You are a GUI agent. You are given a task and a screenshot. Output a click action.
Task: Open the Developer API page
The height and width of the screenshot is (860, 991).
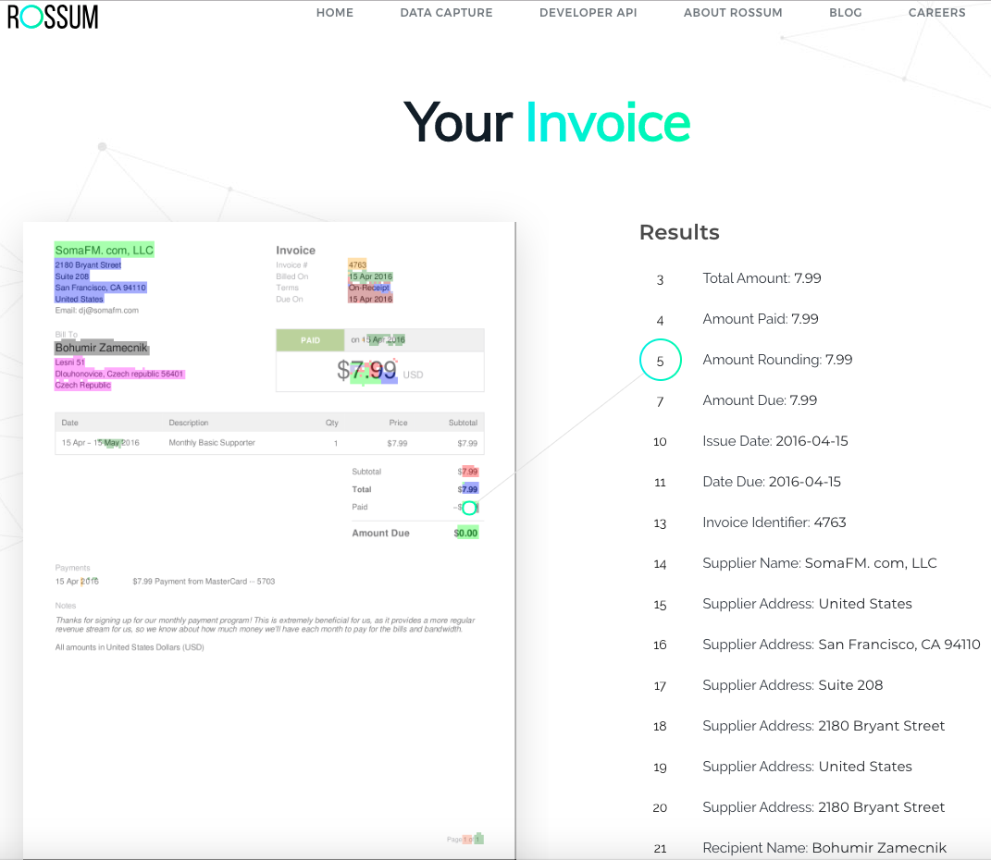(x=588, y=13)
